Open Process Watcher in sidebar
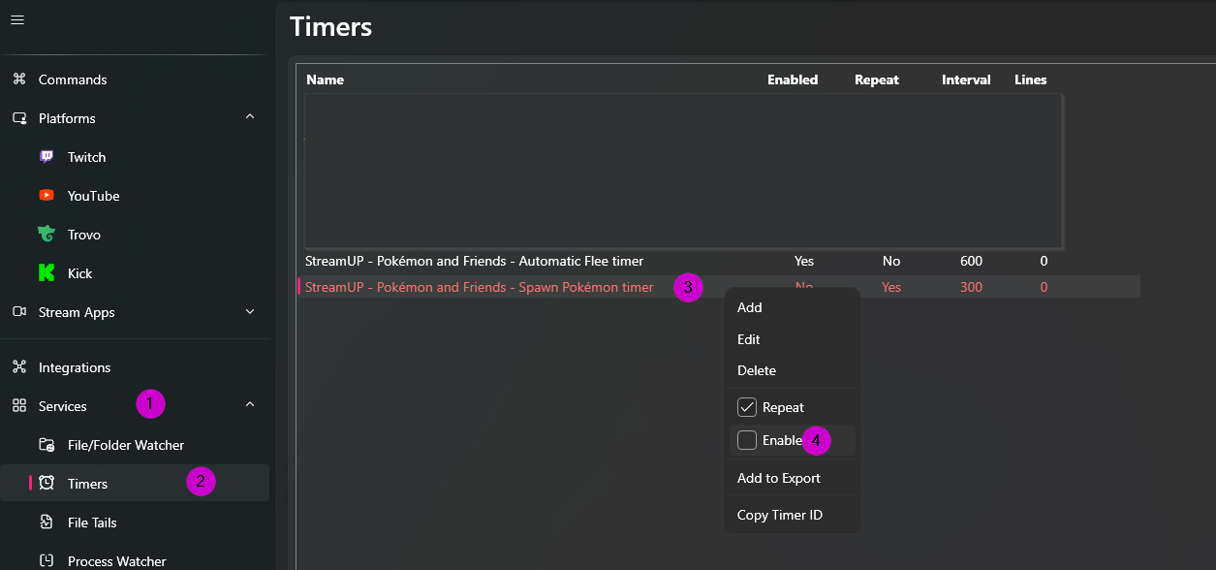The width and height of the screenshot is (1216, 570). pos(116,560)
